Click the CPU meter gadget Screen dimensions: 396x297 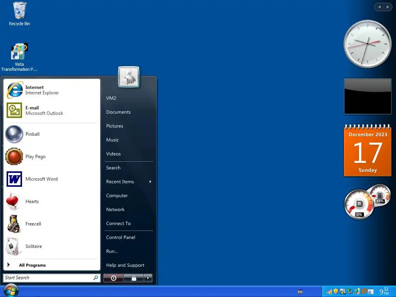tap(359, 204)
